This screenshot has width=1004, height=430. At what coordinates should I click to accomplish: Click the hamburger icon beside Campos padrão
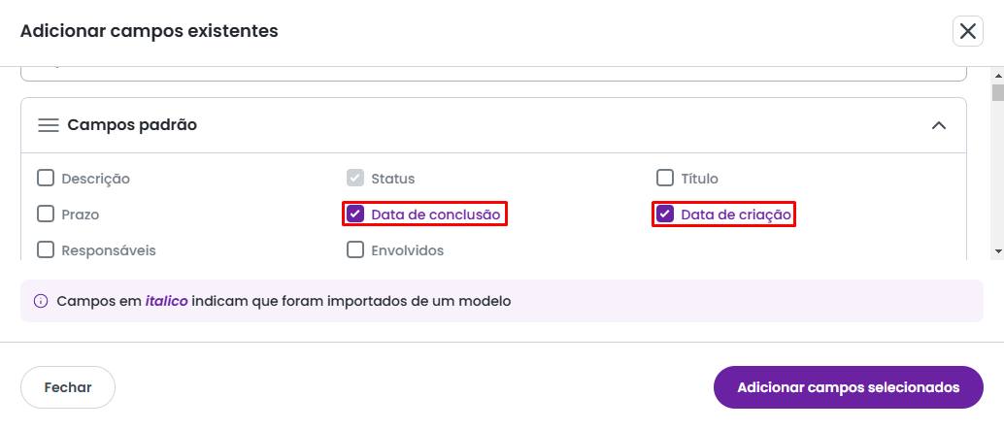(49, 125)
